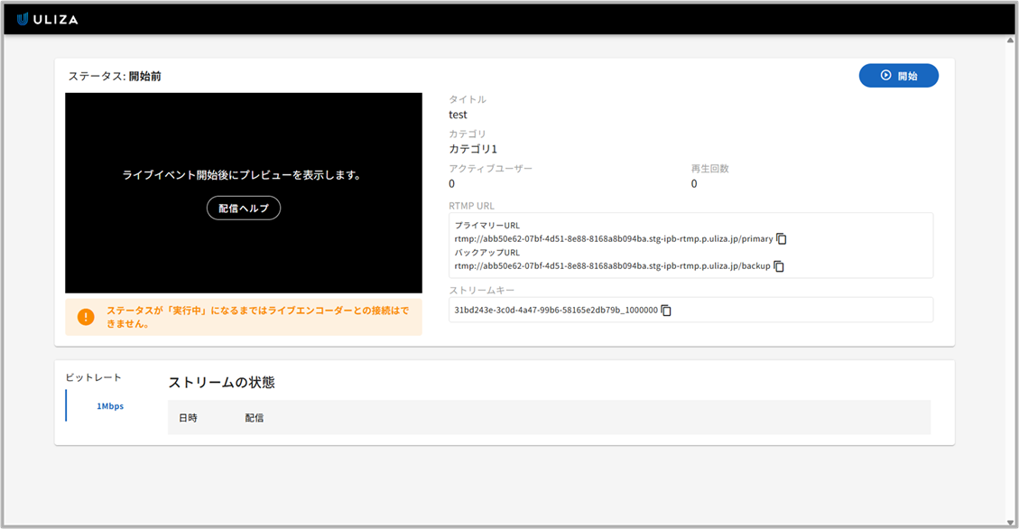Open the 配信ヘルプ help button
The image size is (1019, 529).
point(244,208)
